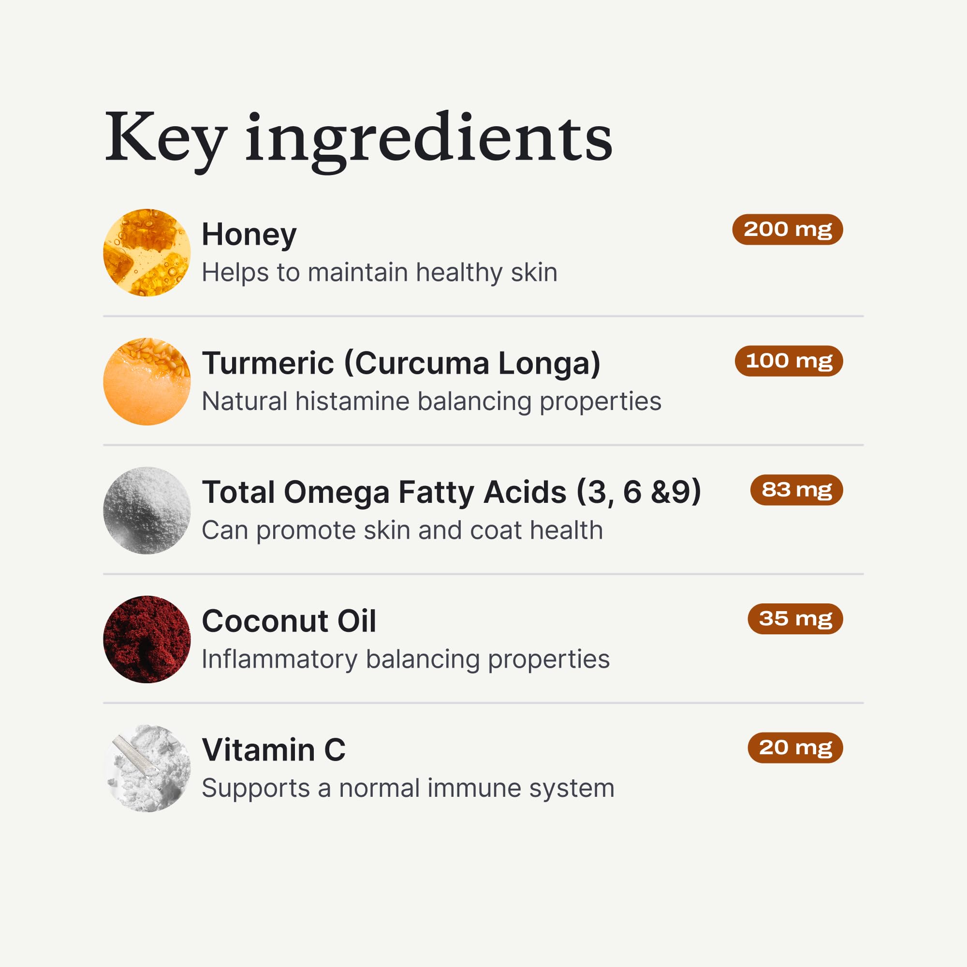Click 'Helps to maintain healthy skin' text

pyautogui.click(x=380, y=273)
